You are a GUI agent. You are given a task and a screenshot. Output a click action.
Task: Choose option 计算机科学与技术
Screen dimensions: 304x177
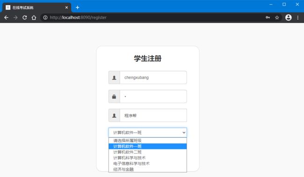pyautogui.click(x=148, y=158)
